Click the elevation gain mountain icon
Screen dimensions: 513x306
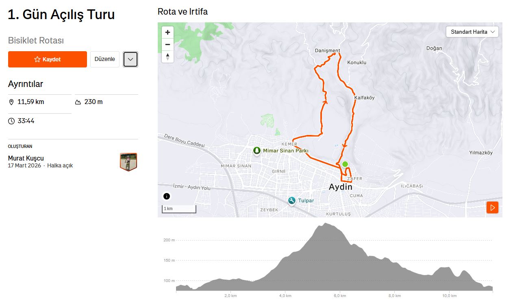pyautogui.click(x=78, y=102)
